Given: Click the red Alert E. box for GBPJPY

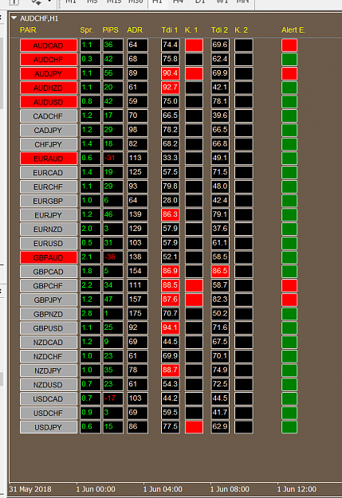Looking at the screenshot, I should pyautogui.click(x=289, y=300).
